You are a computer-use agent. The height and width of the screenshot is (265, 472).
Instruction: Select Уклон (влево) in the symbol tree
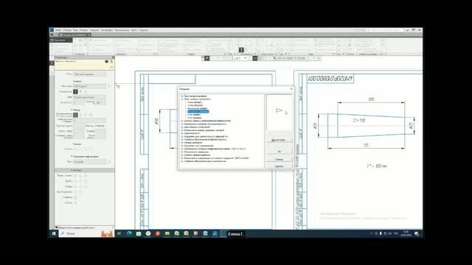[195, 102]
